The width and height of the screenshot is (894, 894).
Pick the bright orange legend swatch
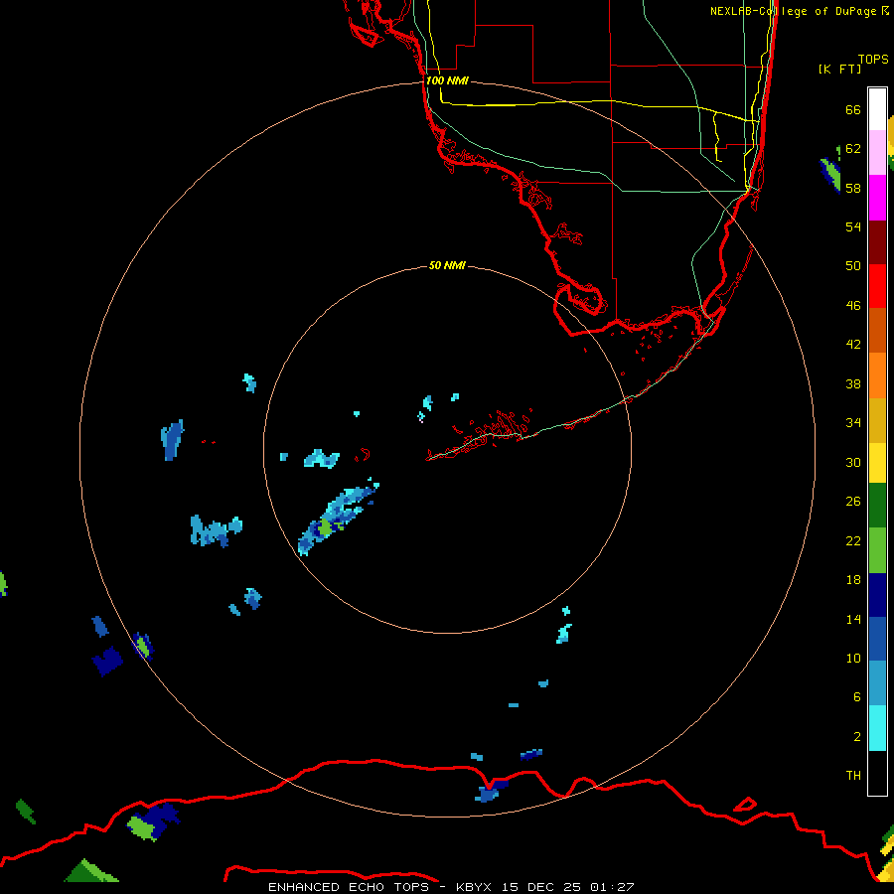[877, 375]
